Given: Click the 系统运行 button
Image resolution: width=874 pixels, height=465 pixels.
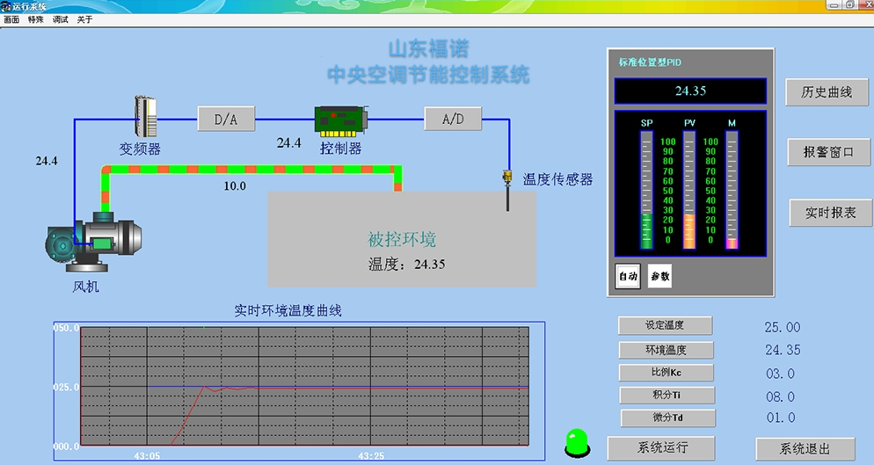Looking at the screenshot, I should pyautogui.click(x=661, y=447).
